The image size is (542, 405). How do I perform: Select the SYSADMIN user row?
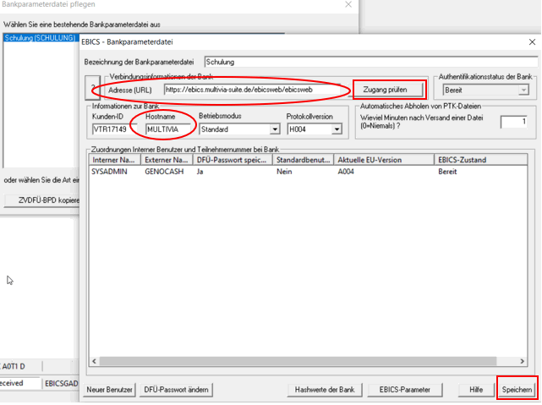coord(308,172)
